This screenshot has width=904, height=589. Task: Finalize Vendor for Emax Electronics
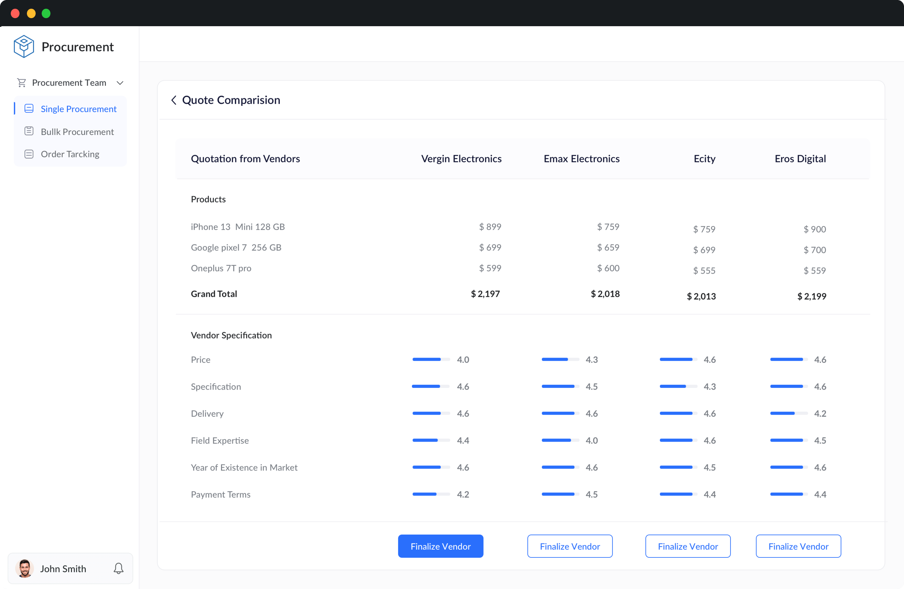(x=570, y=546)
